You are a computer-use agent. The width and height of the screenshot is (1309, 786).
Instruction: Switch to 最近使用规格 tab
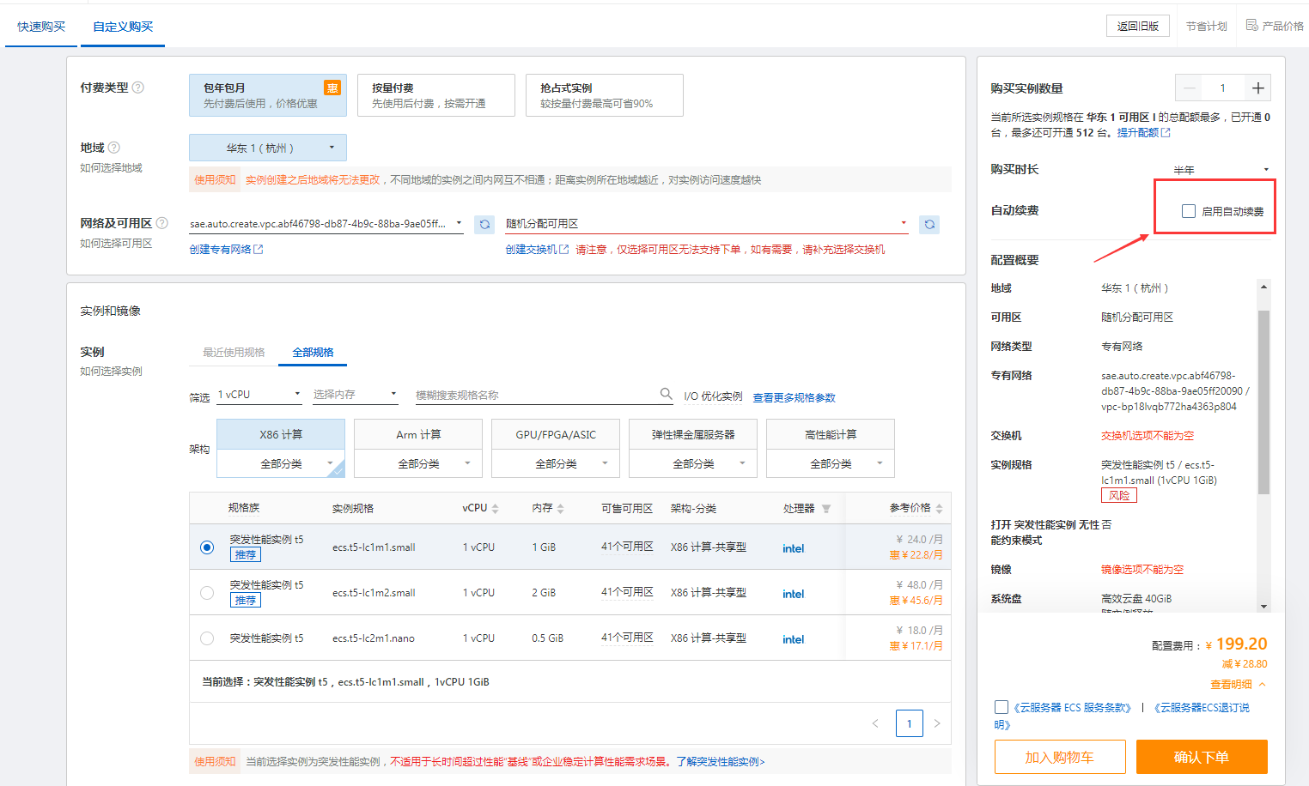pos(234,353)
